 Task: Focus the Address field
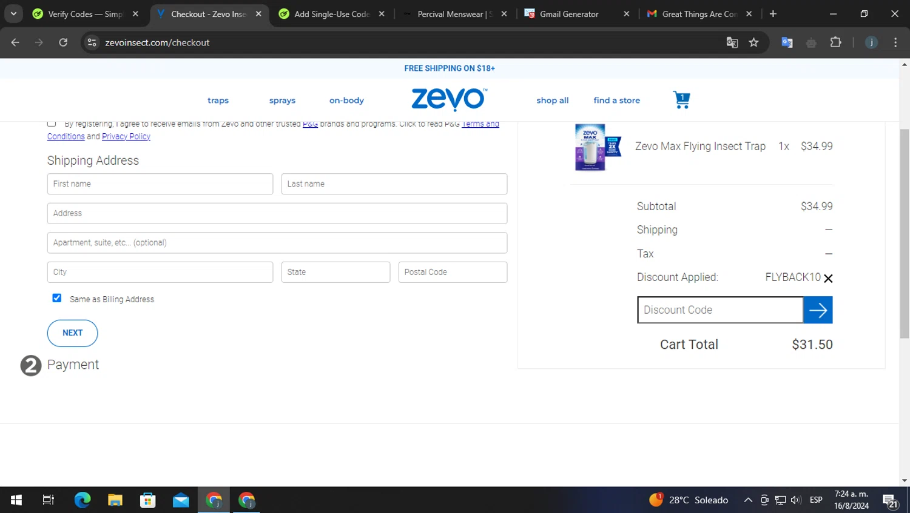[x=277, y=213]
